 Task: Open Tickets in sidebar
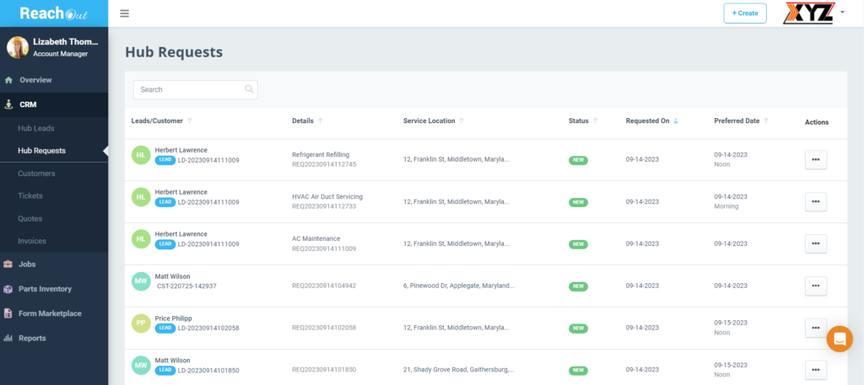click(30, 195)
